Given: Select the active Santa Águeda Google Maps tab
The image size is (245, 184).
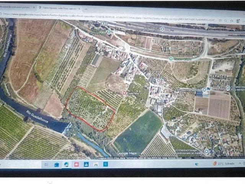Looking at the screenshot, I should pyautogui.click(x=59, y=8).
